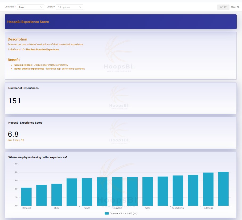This screenshot has width=242, height=220.
Task: Click the 'Where are players having better experiences?' title
Action: [x=38, y=157]
